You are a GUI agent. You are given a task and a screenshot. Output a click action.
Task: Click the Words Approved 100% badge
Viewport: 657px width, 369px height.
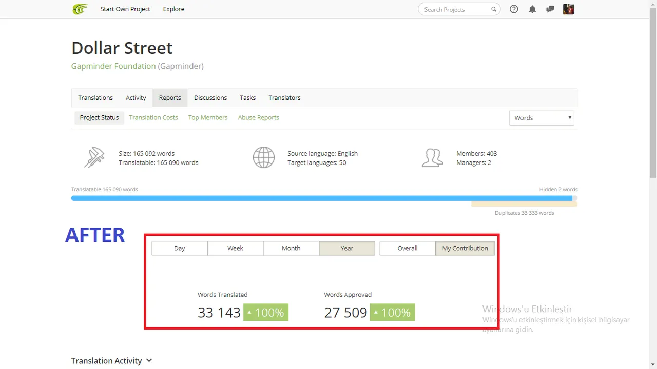393,312
